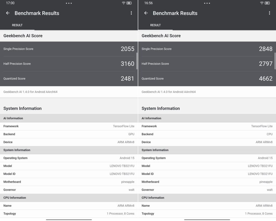Screen dimensions: 276x221
Task: Select Quantized Score 4662
Action: point(207,79)
